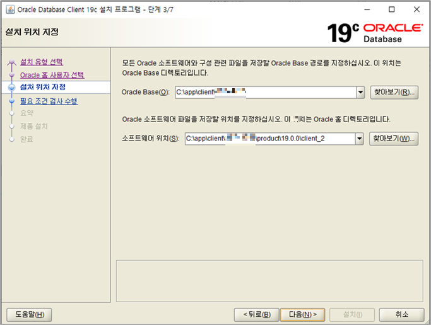Open help with the 도움말(H) button
Viewport: 431px width, 325px height.
click(29, 314)
